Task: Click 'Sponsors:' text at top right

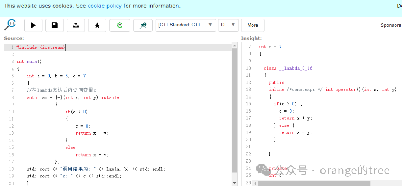Action: pyautogui.click(x=391, y=25)
